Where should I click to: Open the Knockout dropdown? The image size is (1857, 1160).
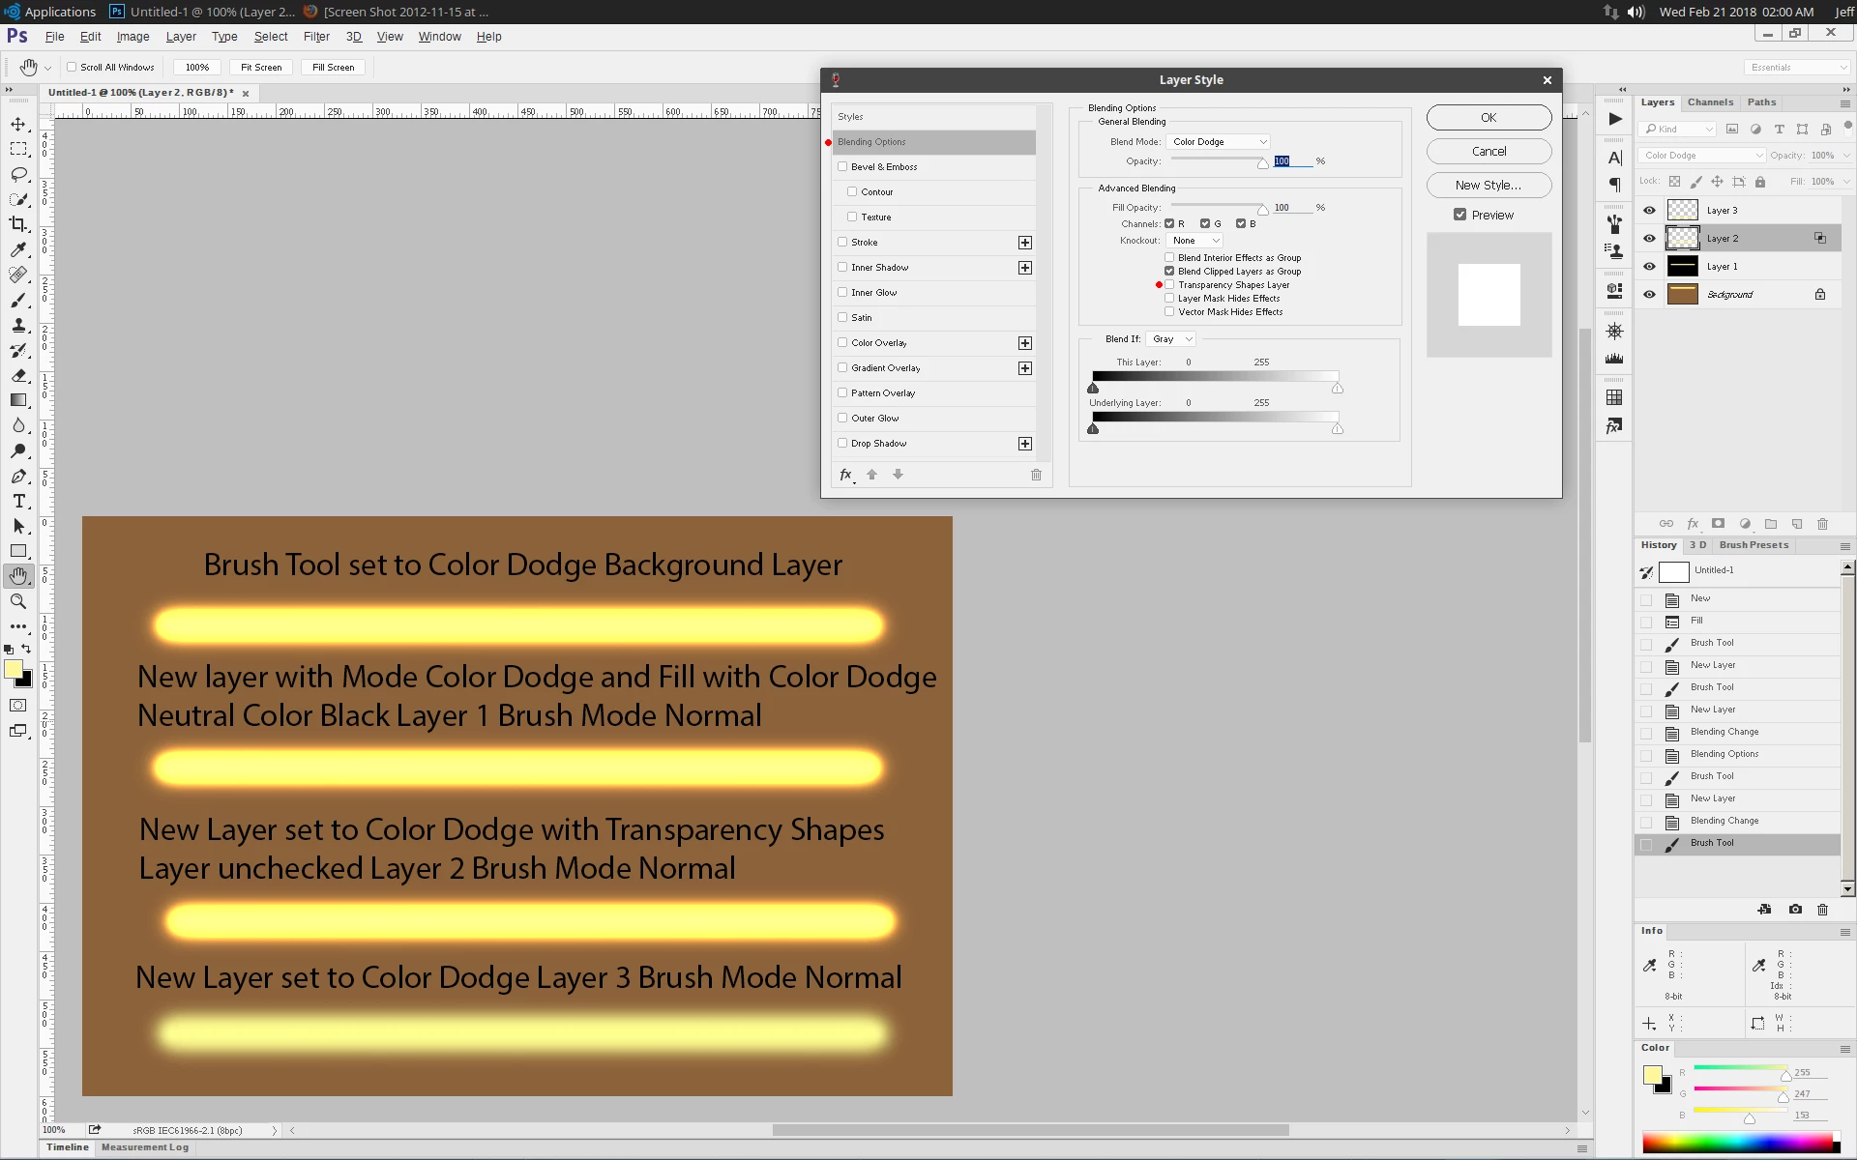click(x=1195, y=241)
